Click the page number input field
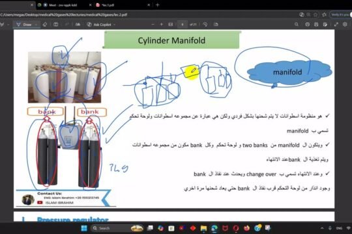Image resolution: width=352 pixels, height=234 pixels. click(183, 25)
